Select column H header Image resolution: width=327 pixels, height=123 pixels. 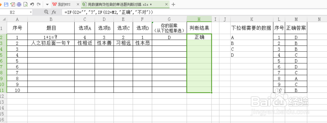[199, 19]
